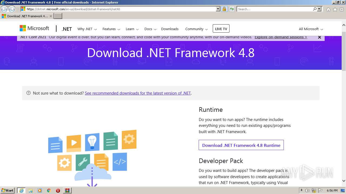Expand the address bar dropdown

click(218, 9)
